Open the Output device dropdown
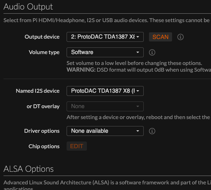Screen dimensions: 211x190 coord(105,37)
